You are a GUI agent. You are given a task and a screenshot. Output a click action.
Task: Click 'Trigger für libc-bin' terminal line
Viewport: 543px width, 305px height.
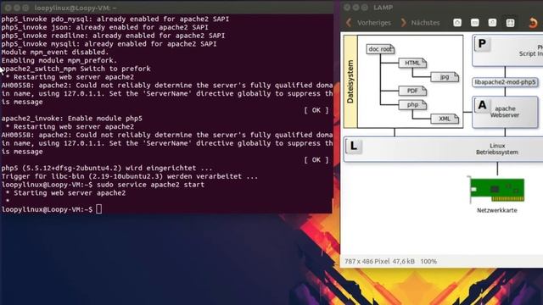tap(130, 176)
